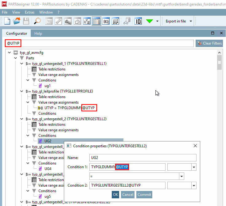Select the ug1 condition
The width and height of the screenshot is (226, 206).
point(47,86)
